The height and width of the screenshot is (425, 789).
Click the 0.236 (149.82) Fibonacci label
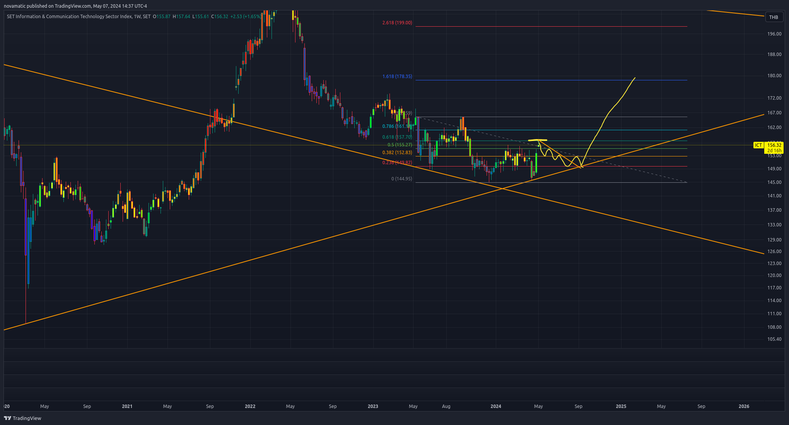click(397, 163)
